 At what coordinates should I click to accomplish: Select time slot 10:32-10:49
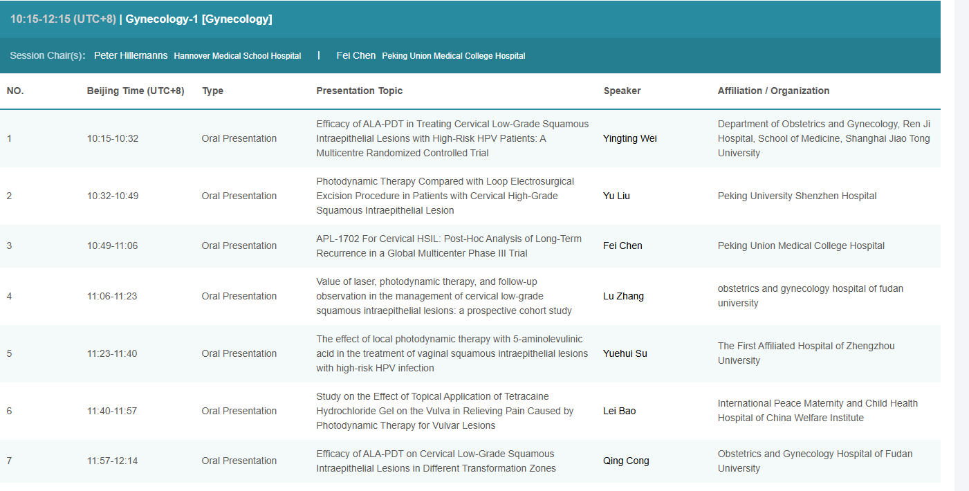pyautogui.click(x=113, y=196)
